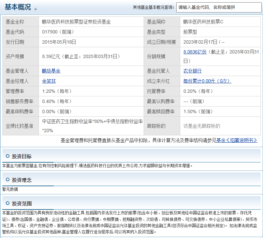Screen dimensions: 263x238
Task: Click the 8.0836亿份 share scale link
Action: click(x=195, y=52)
